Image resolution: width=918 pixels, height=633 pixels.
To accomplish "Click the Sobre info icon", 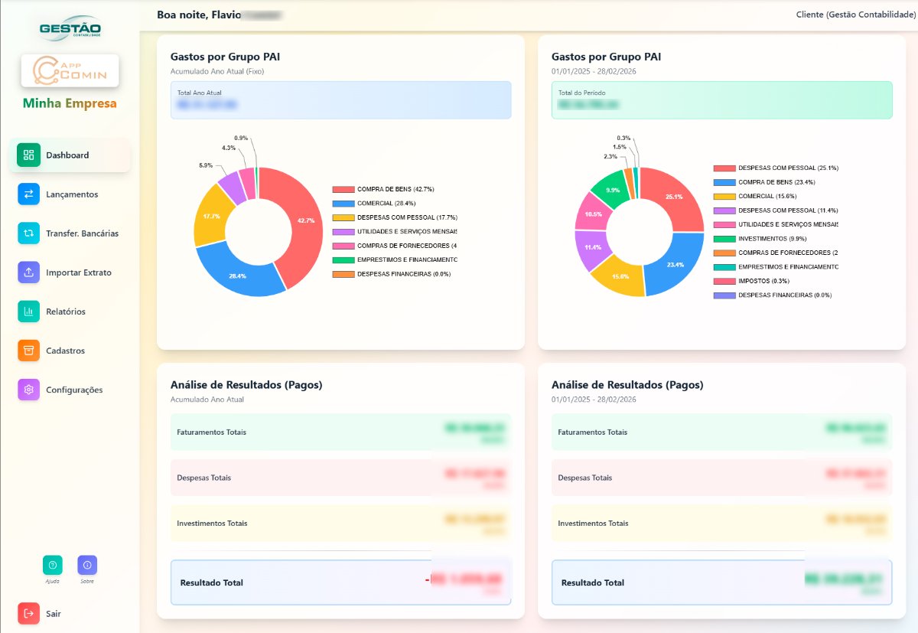I will 86,565.
